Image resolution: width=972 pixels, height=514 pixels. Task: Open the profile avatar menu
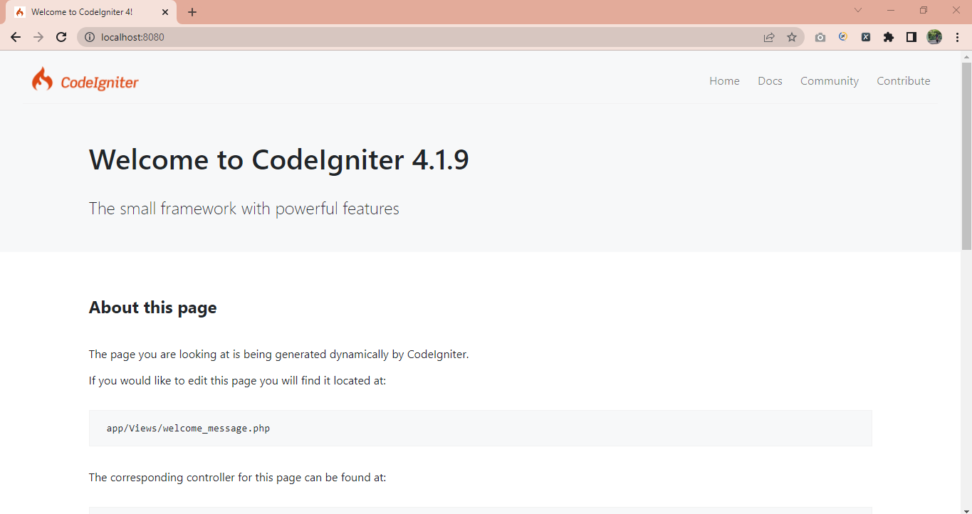pos(934,37)
